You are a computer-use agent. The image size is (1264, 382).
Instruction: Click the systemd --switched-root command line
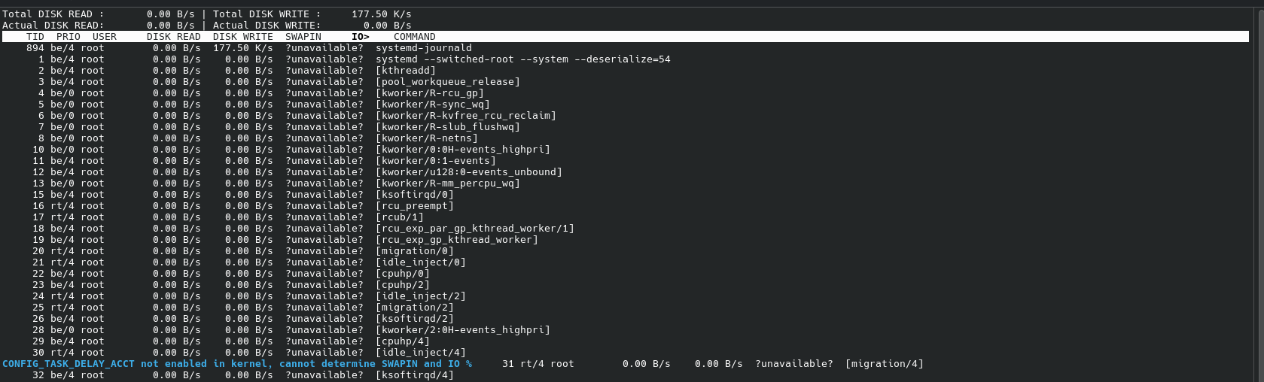pos(523,59)
